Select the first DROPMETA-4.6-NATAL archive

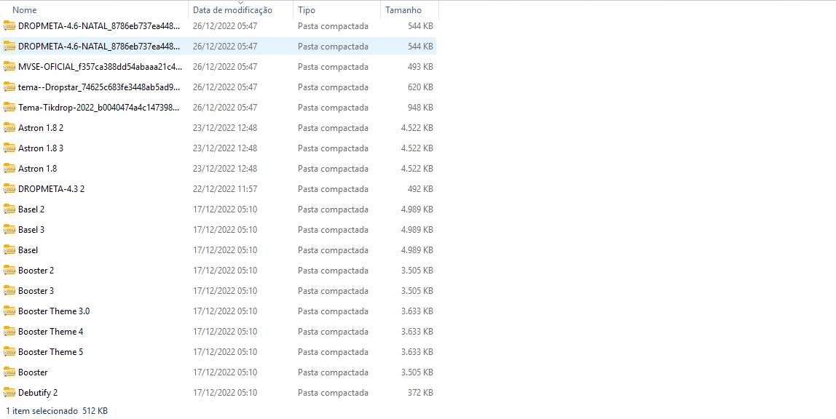[98, 26]
